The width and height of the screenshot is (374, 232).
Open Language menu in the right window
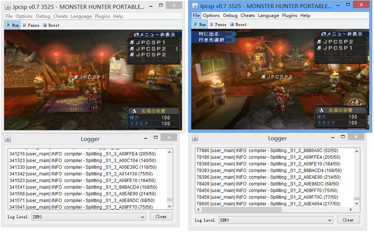268,16
